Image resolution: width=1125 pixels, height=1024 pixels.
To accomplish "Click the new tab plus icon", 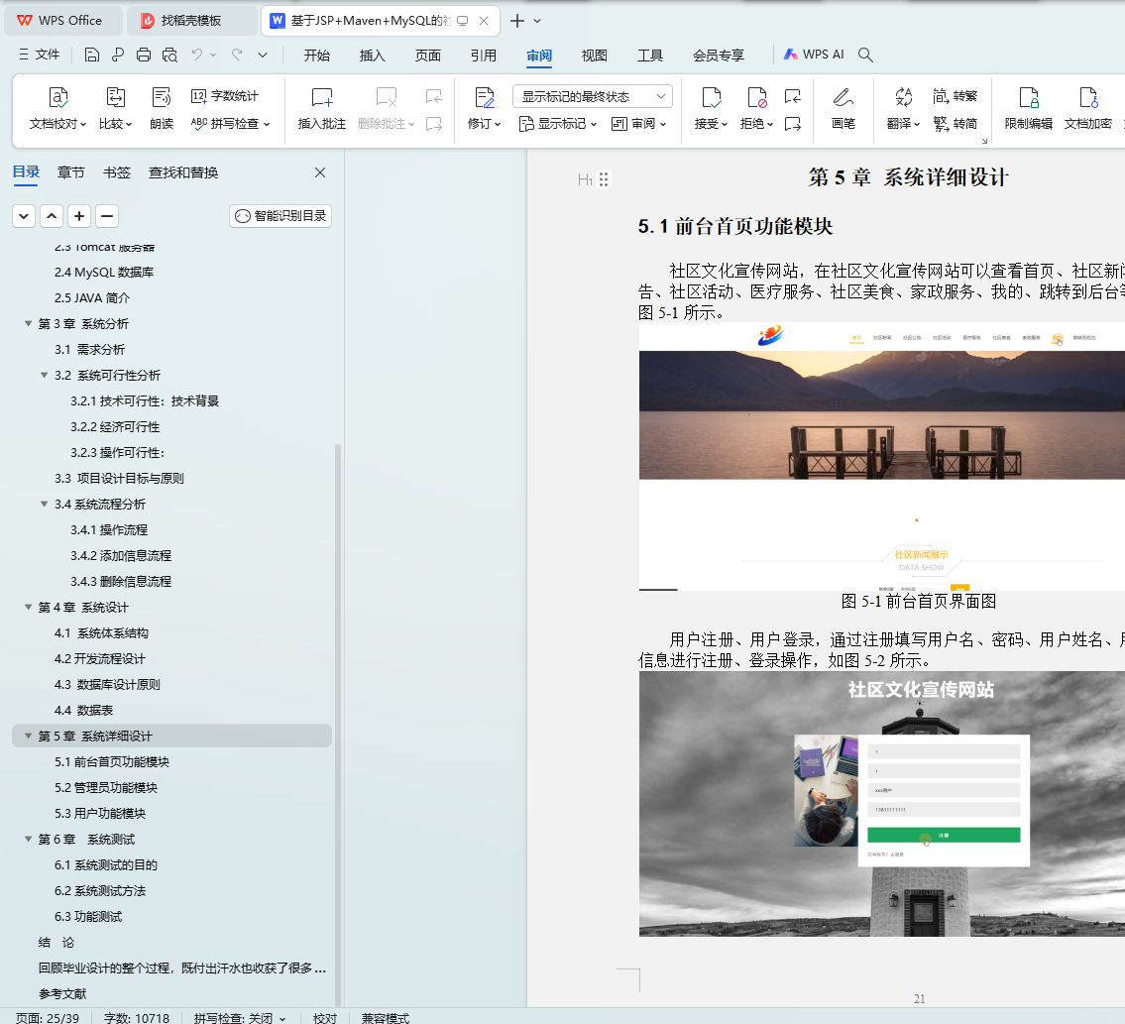I will point(516,21).
